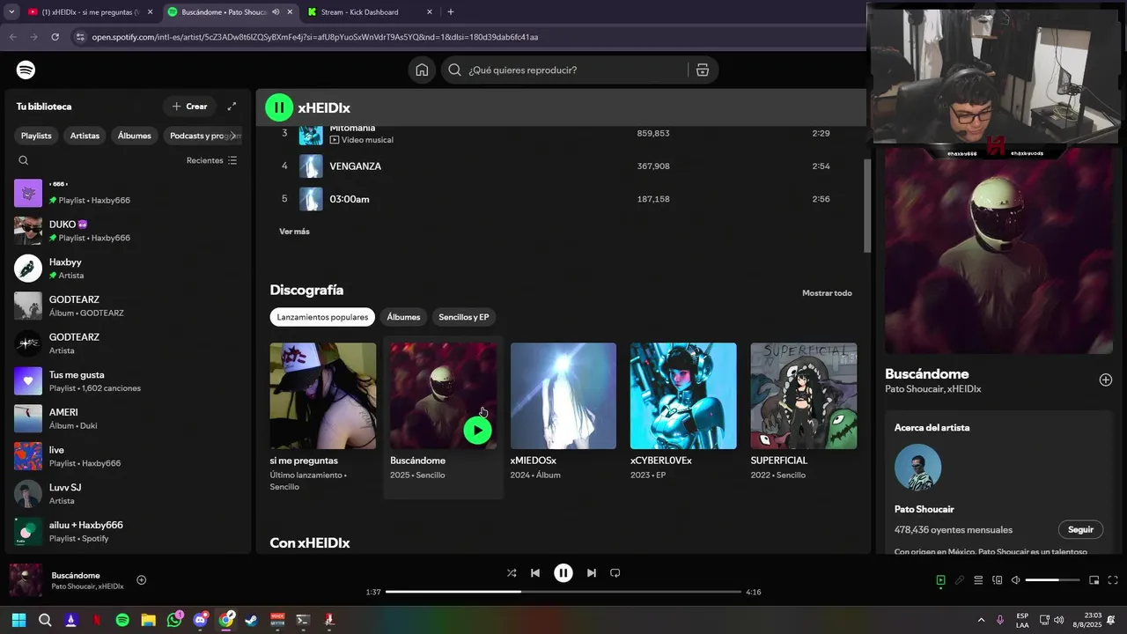Screen dimensions: 1127x634
Task: Filter library by Álbumes chip
Action: pyautogui.click(x=135, y=136)
